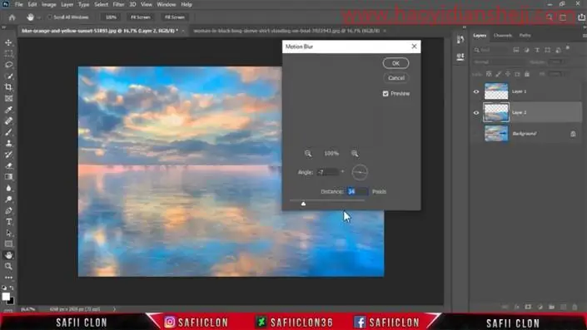587x330 pixels.
Task: Select the Crop tool
Action: point(8,87)
